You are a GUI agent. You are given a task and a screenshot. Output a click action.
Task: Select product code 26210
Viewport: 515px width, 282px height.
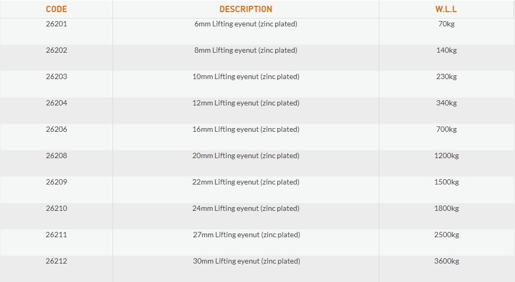(57, 208)
